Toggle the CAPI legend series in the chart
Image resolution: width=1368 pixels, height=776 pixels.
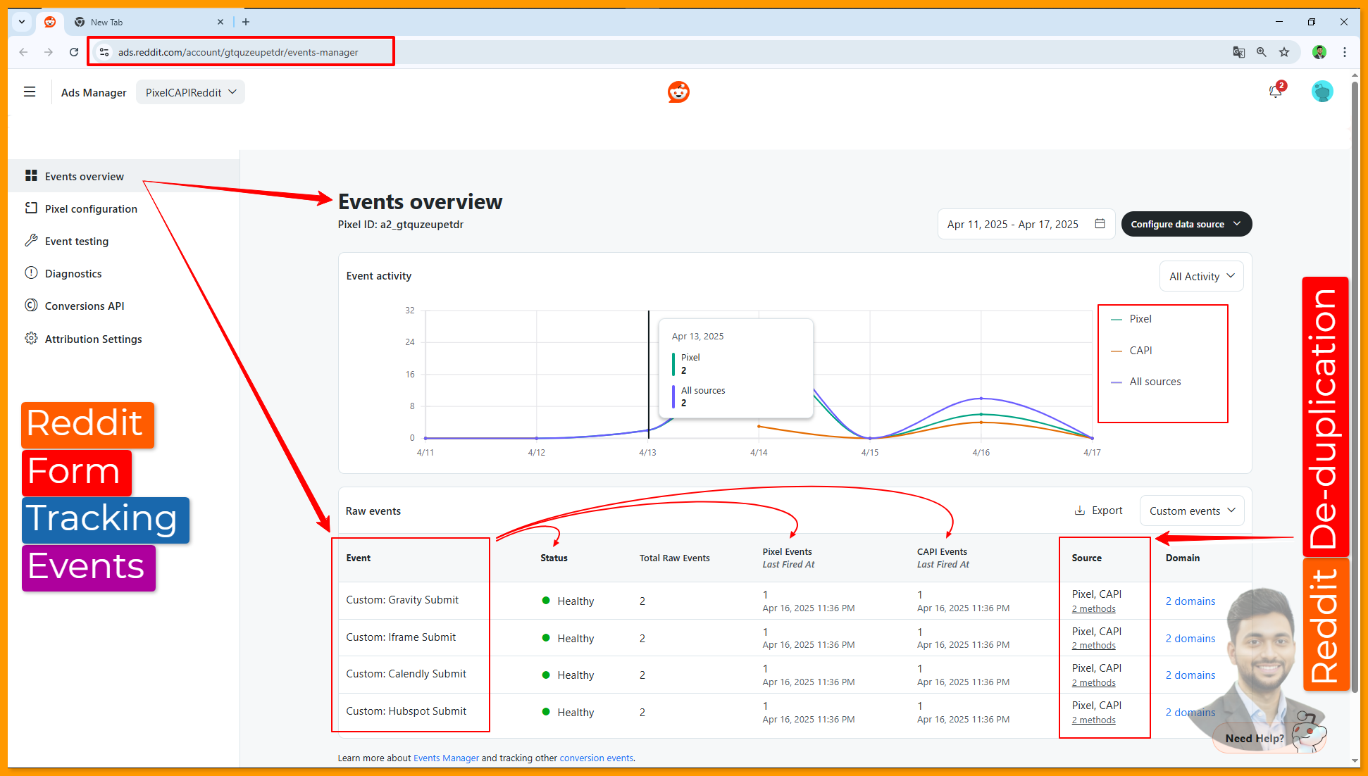point(1140,351)
